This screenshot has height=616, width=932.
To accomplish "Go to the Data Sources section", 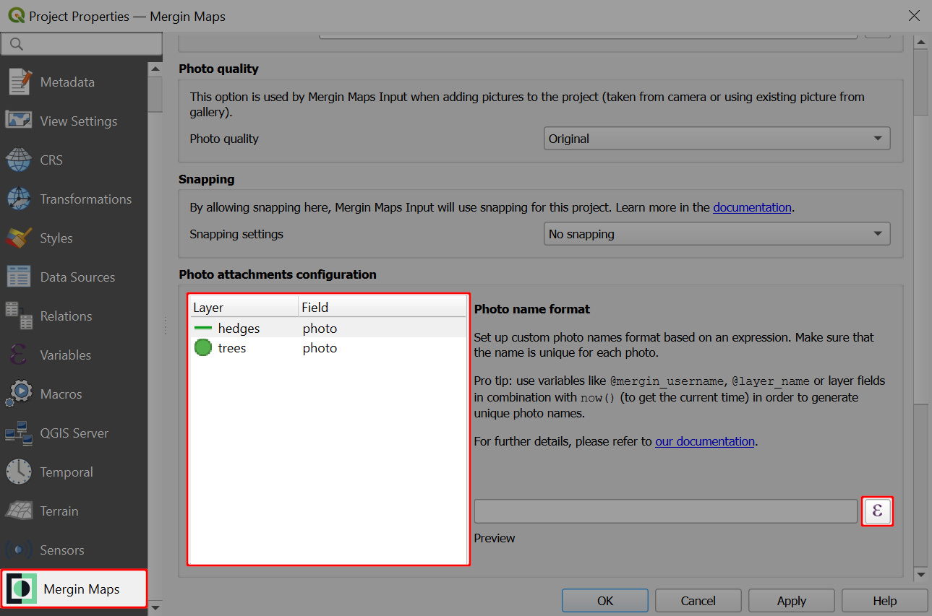I will [74, 277].
